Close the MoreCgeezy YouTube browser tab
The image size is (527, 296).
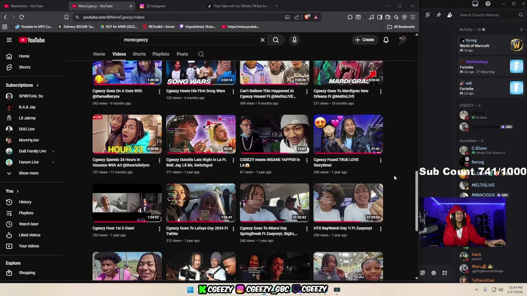click(x=131, y=6)
